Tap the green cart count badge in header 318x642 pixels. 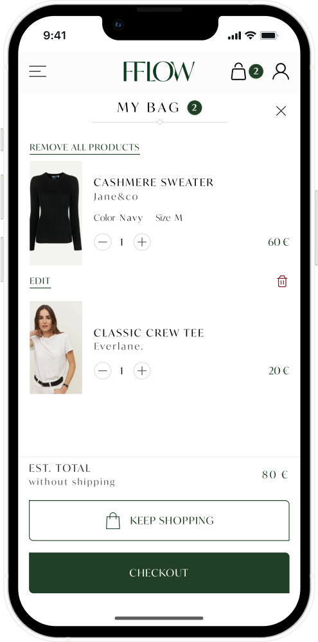point(256,72)
